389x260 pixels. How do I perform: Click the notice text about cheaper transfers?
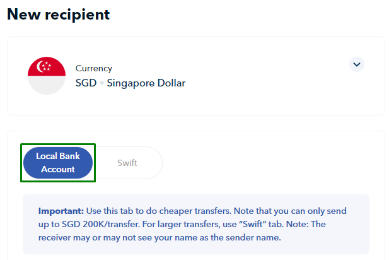(x=159, y=211)
